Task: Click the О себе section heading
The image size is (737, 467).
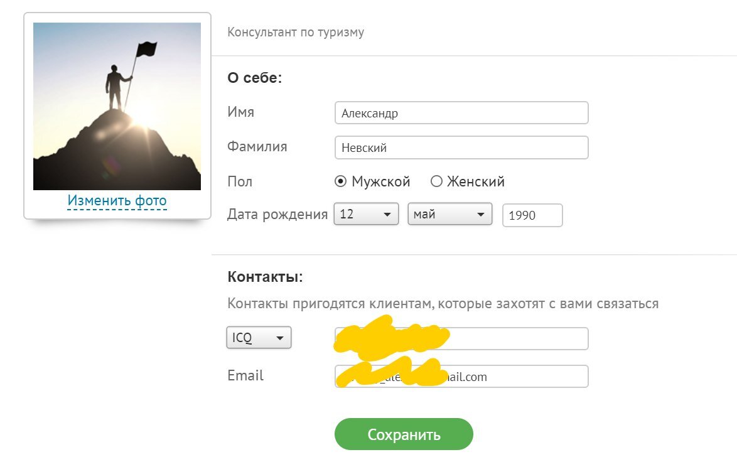Action: click(x=254, y=78)
